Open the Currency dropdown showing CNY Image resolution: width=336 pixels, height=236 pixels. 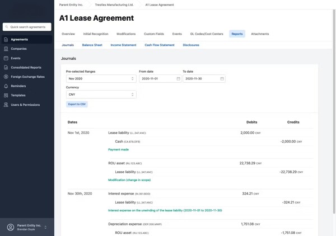(x=101, y=95)
